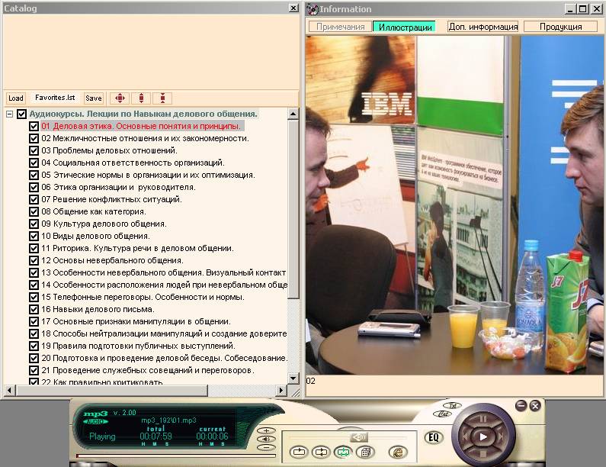
Task: Select track 05 Этические нормы в организации
Action: pyautogui.click(x=148, y=176)
